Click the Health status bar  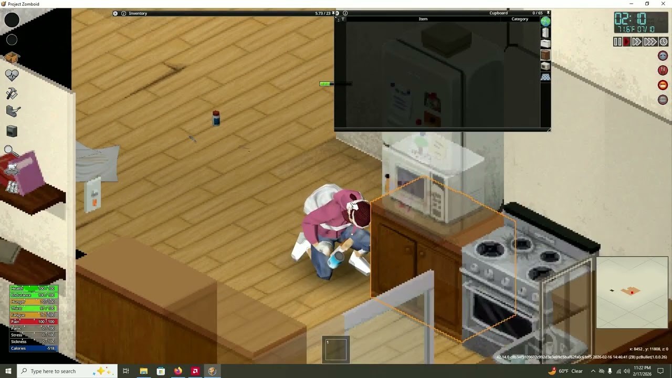coord(33,288)
